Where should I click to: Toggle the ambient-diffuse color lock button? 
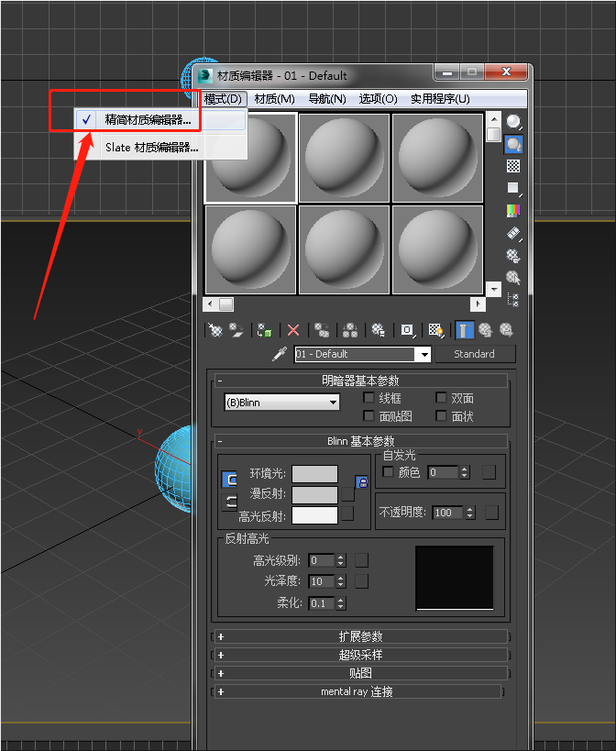(230, 480)
